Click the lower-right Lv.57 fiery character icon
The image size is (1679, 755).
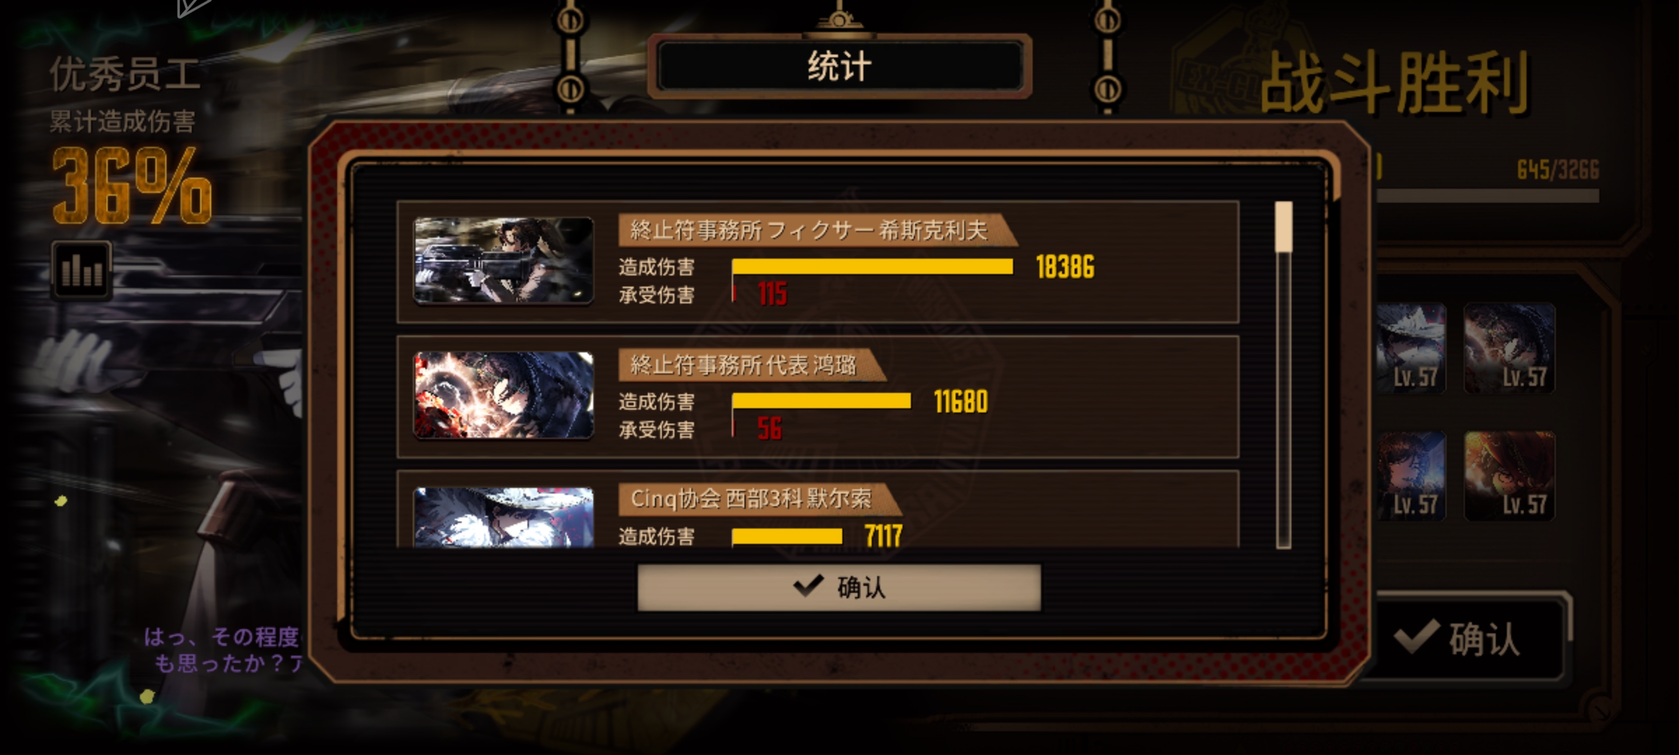[x=1509, y=476]
